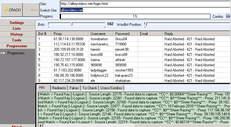Select proxy cell 112.114.63.11:55336
The height and width of the screenshot is (127, 231).
point(69,44)
